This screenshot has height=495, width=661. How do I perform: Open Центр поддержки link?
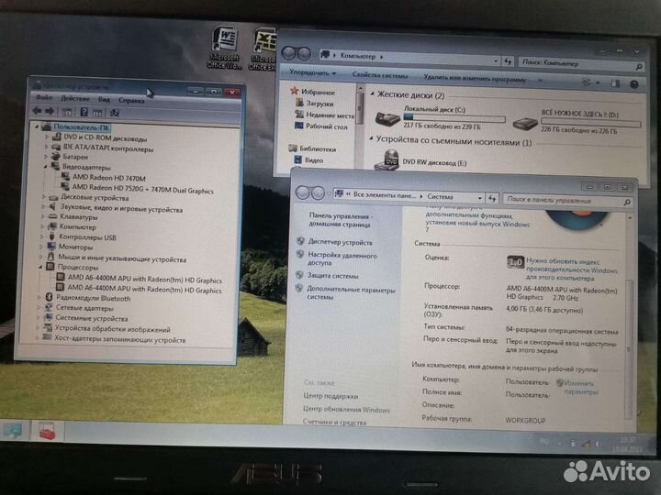point(330,396)
